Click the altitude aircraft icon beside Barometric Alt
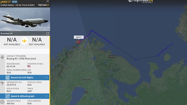Screen dimensions: 187x105 2,83
